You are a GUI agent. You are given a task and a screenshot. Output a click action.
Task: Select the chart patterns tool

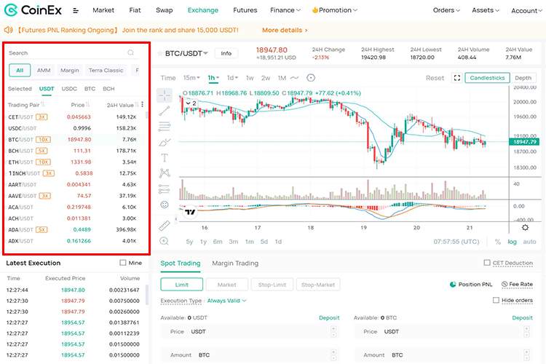coord(164,173)
